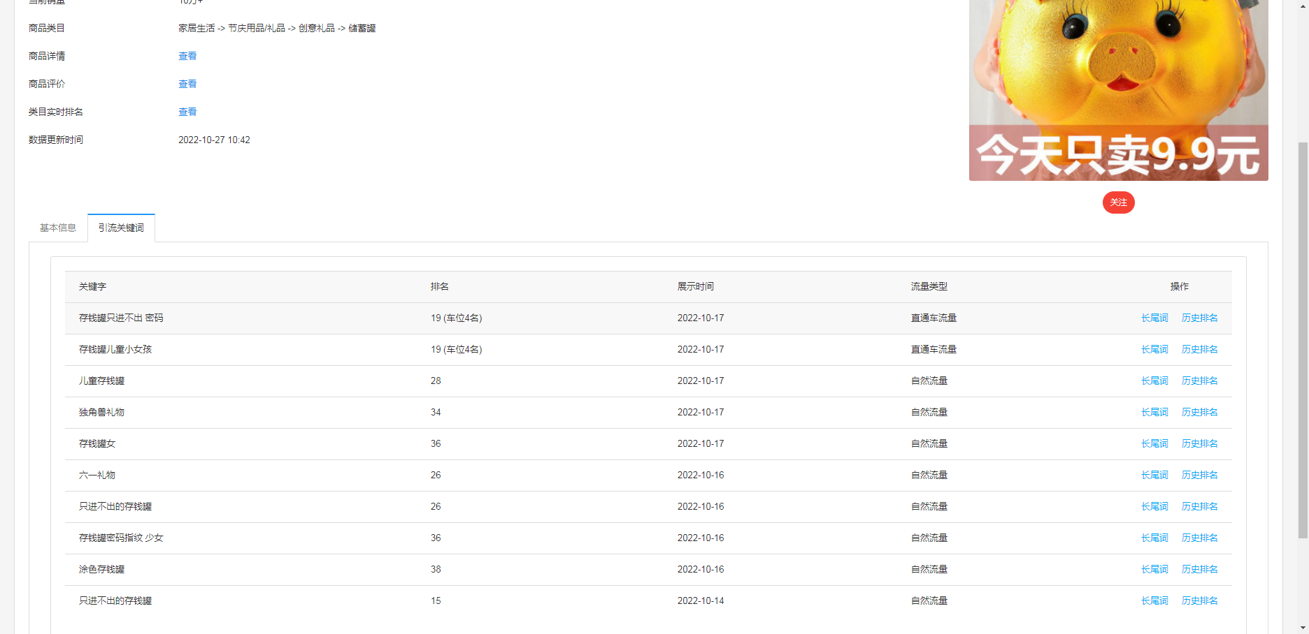
Task: Switch to the 基本信息 tab
Action: 58,228
